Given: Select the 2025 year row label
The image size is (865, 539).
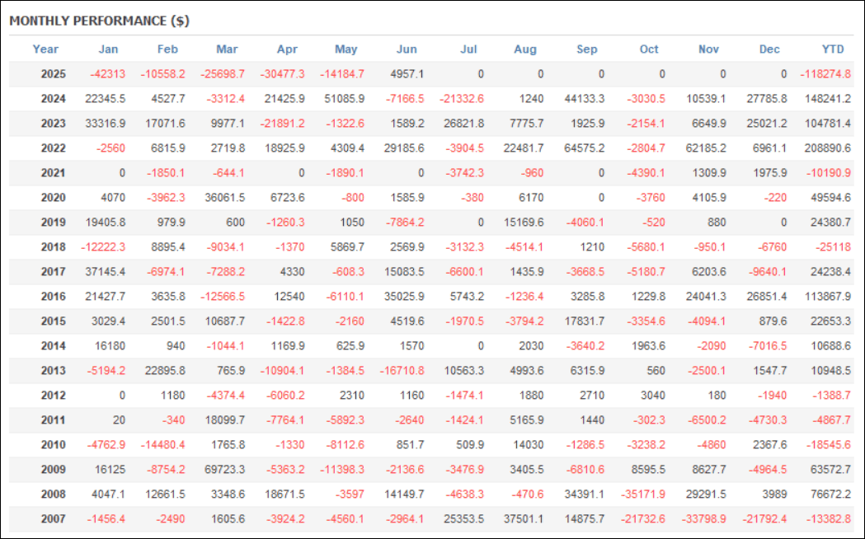Looking at the screenshot, I should click(53, 74).
